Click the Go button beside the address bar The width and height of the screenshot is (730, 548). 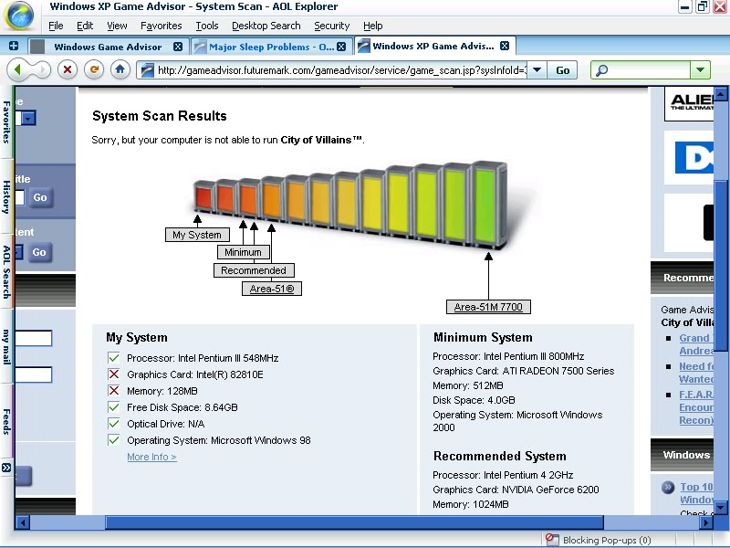[562, 70]
